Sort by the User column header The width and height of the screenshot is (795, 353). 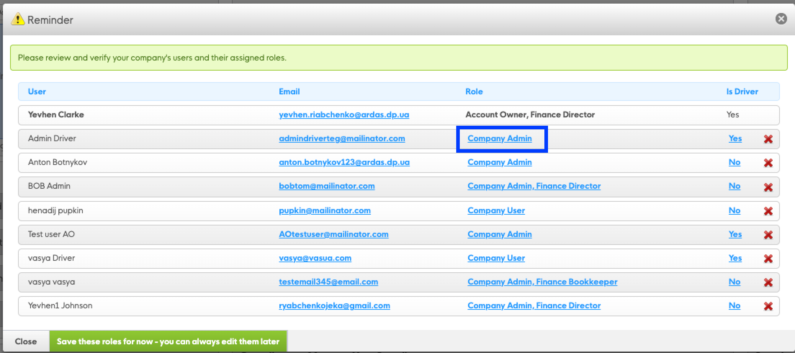coord(37,91)
